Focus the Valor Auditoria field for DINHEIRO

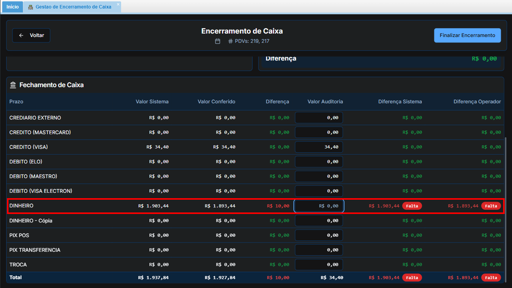[x=319, y=206]
